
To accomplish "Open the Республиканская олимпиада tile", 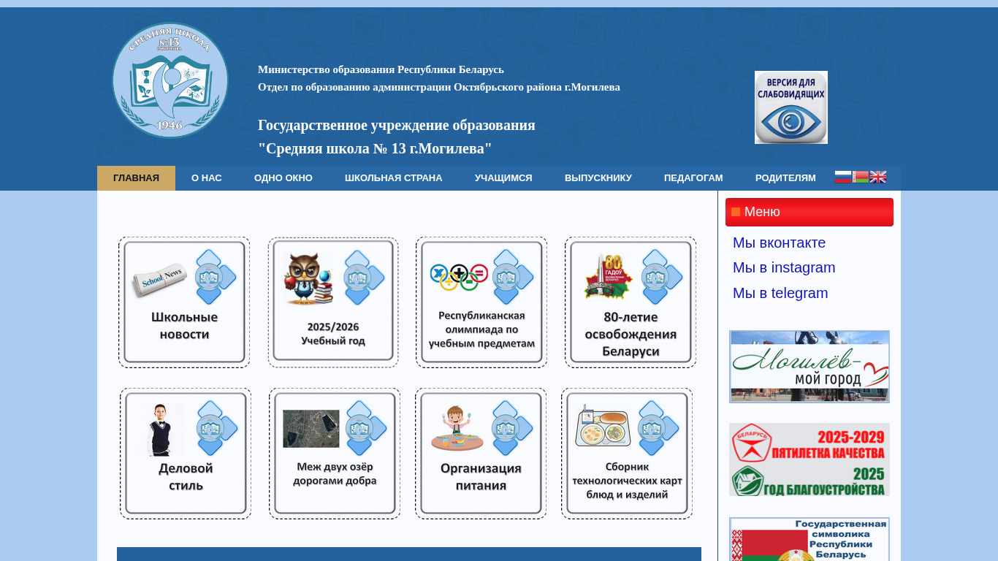I will (x=481, y=302).
